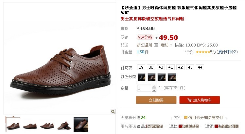This screenshot has height=134, width=245.
Task: Select the third thumbnail showing pair of shoes
Action: click(47, 124)
